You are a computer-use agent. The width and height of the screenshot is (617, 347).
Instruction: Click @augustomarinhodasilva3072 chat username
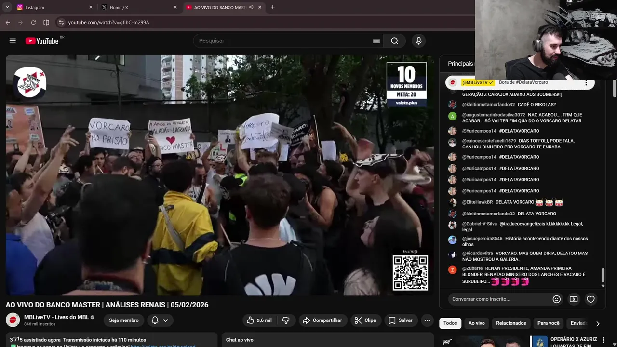click(x=494, y=115)
